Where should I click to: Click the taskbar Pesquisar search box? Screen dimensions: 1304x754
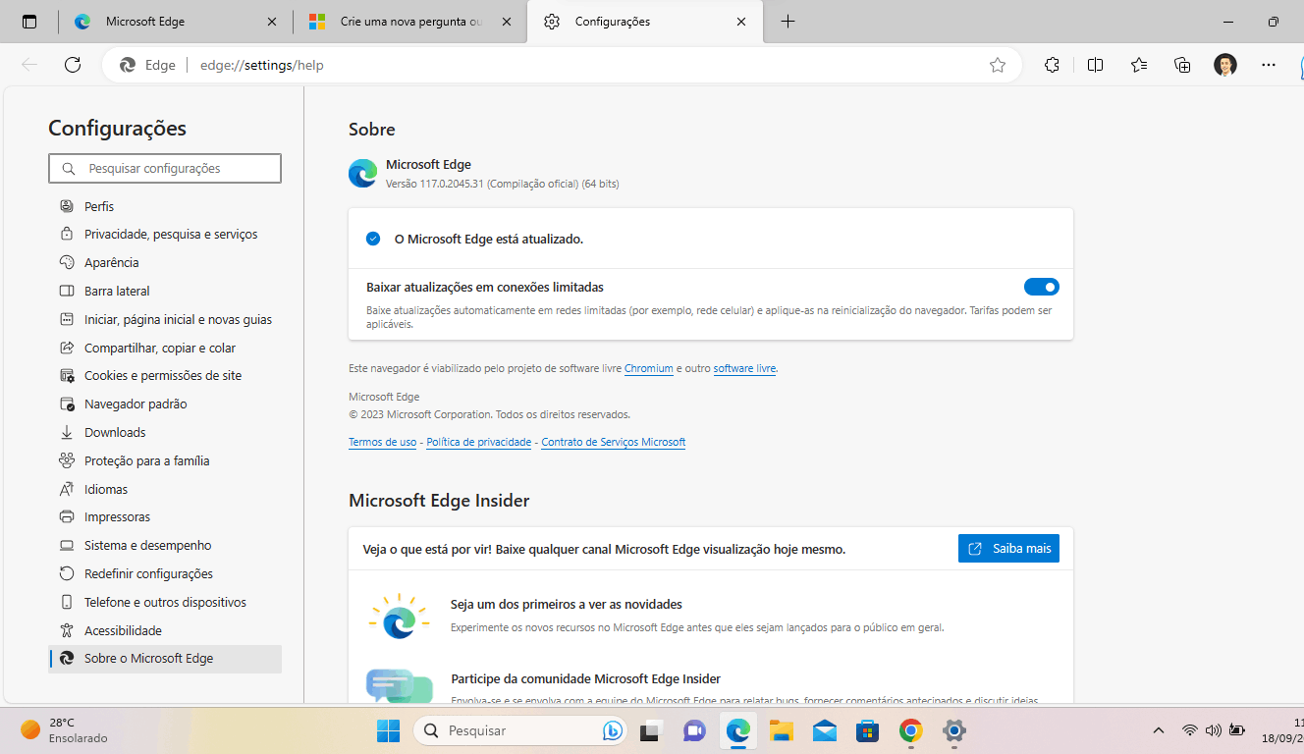click(x=520, y=730)
